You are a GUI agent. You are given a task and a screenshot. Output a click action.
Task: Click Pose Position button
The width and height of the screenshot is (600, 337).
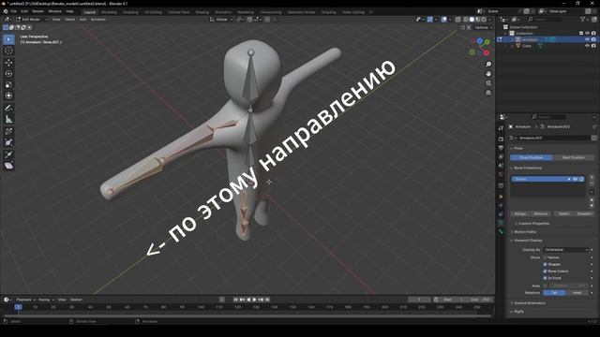[532, 157]
